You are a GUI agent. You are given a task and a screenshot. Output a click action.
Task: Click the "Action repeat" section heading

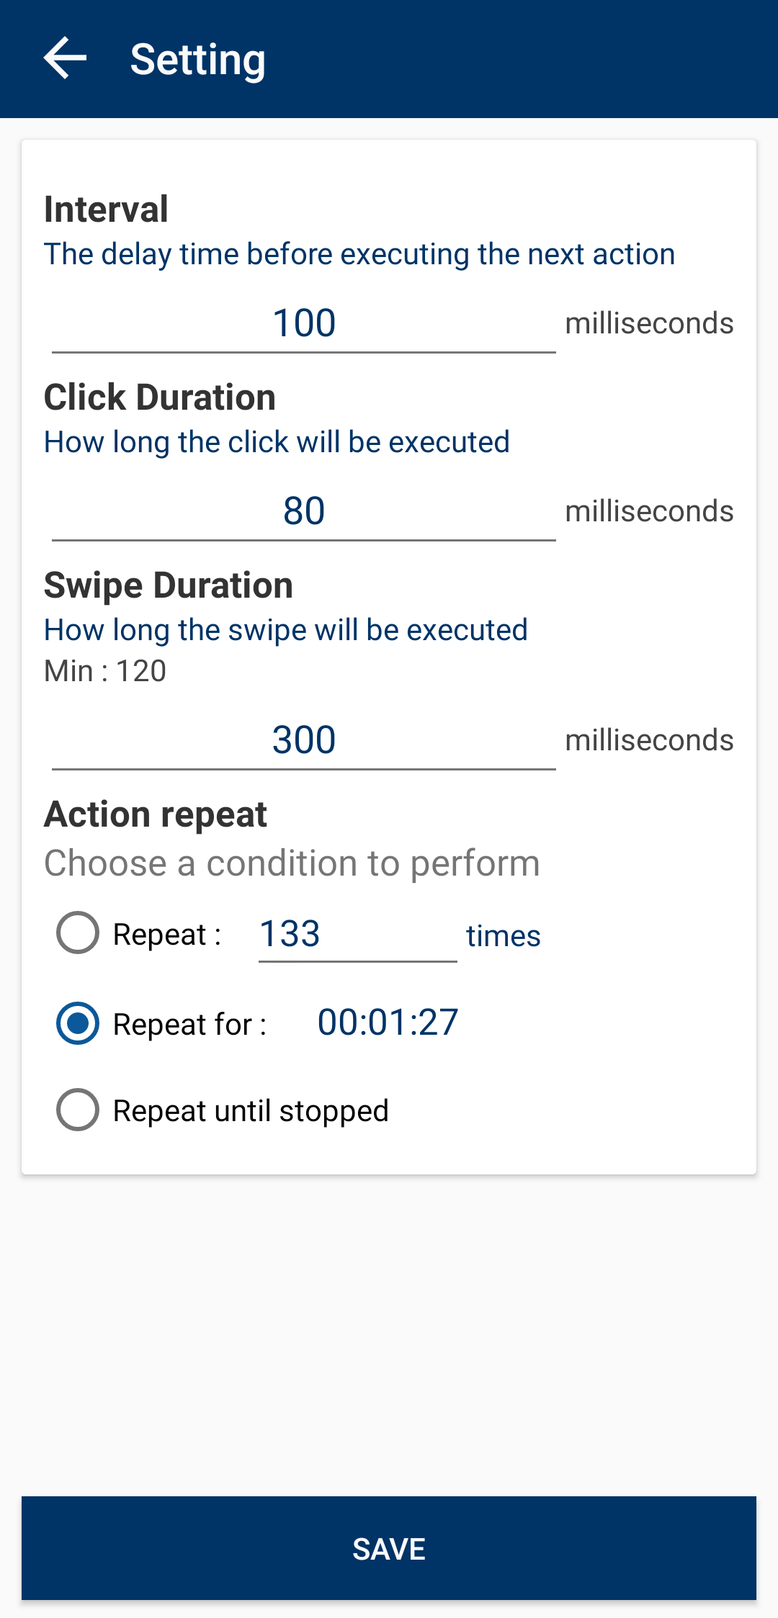tap(156, 814)
